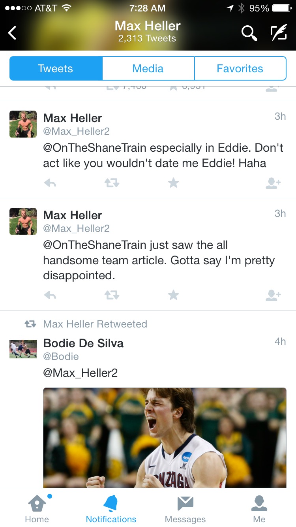Open the Me profile tab
296x527 pixels.
tap(259, 509)
